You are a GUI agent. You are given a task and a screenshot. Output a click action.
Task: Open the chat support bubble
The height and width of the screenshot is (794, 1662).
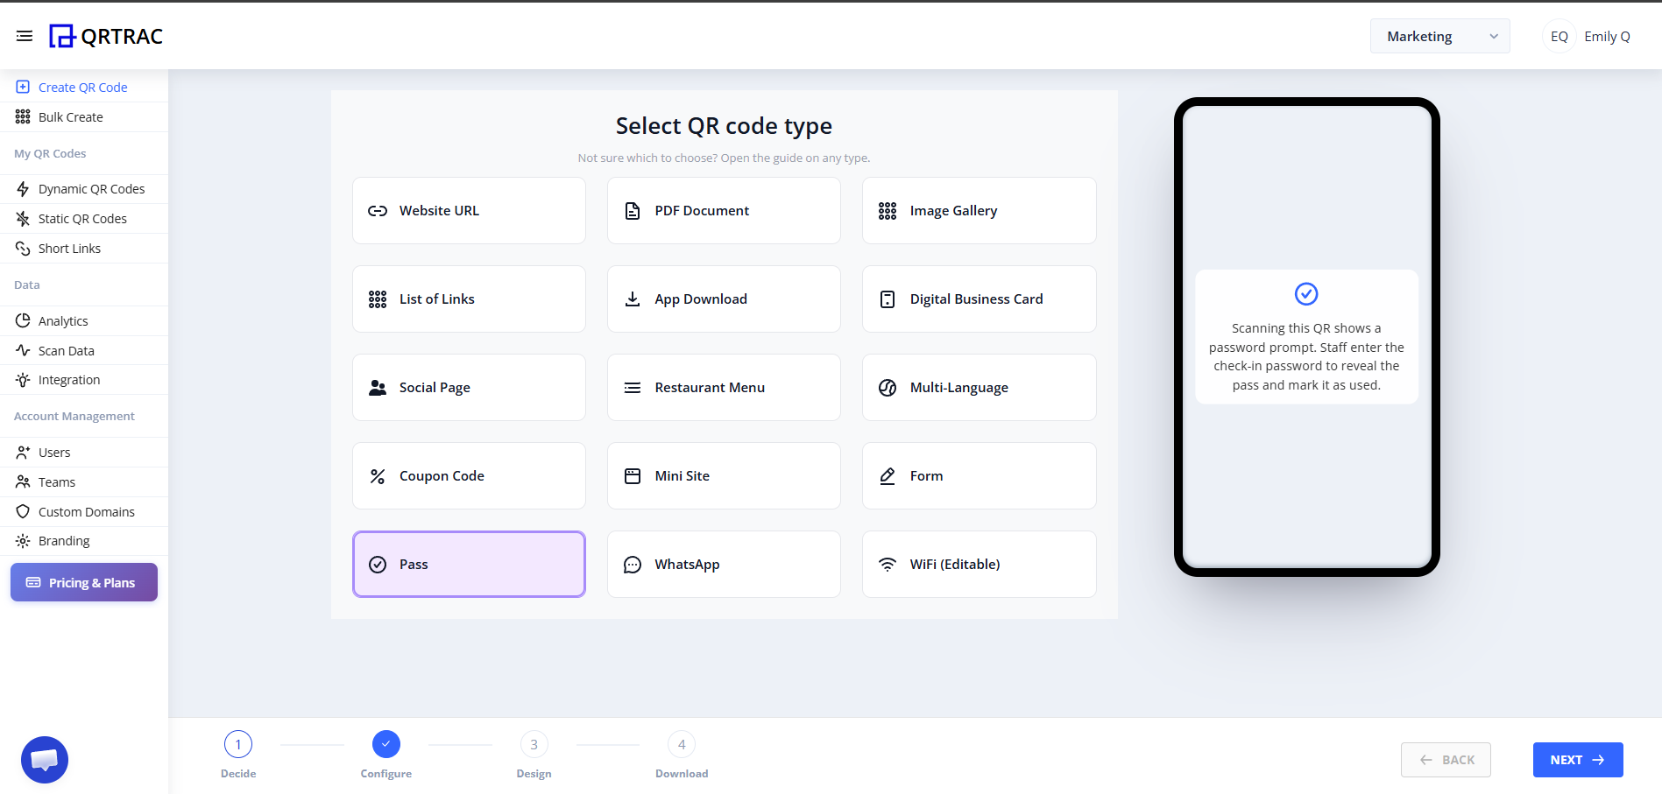[x=45, y=760]
